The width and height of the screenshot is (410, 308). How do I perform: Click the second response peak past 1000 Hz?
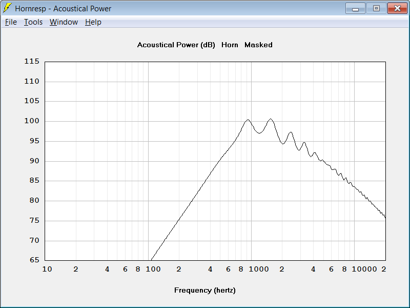271,119
